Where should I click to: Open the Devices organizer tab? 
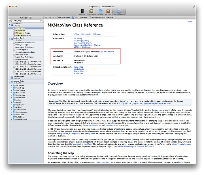pos(82,12)
